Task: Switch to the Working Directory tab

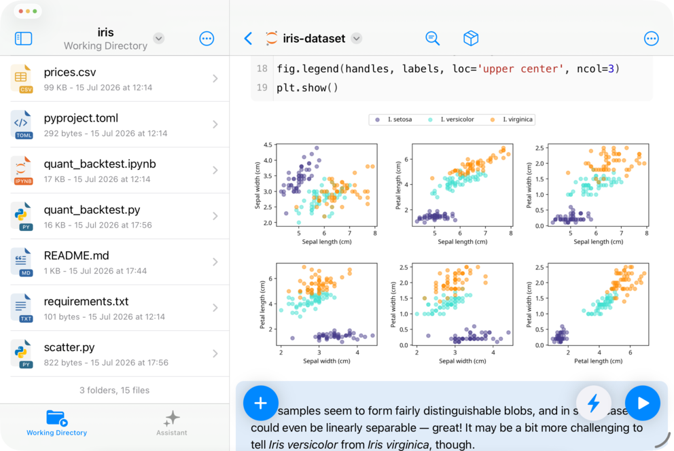Action: pos(57,423)
